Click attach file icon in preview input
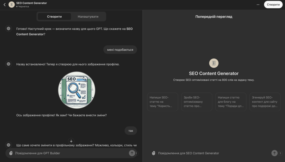The height and width of the screenshot is (162, 285). click(x=153, y=153)
